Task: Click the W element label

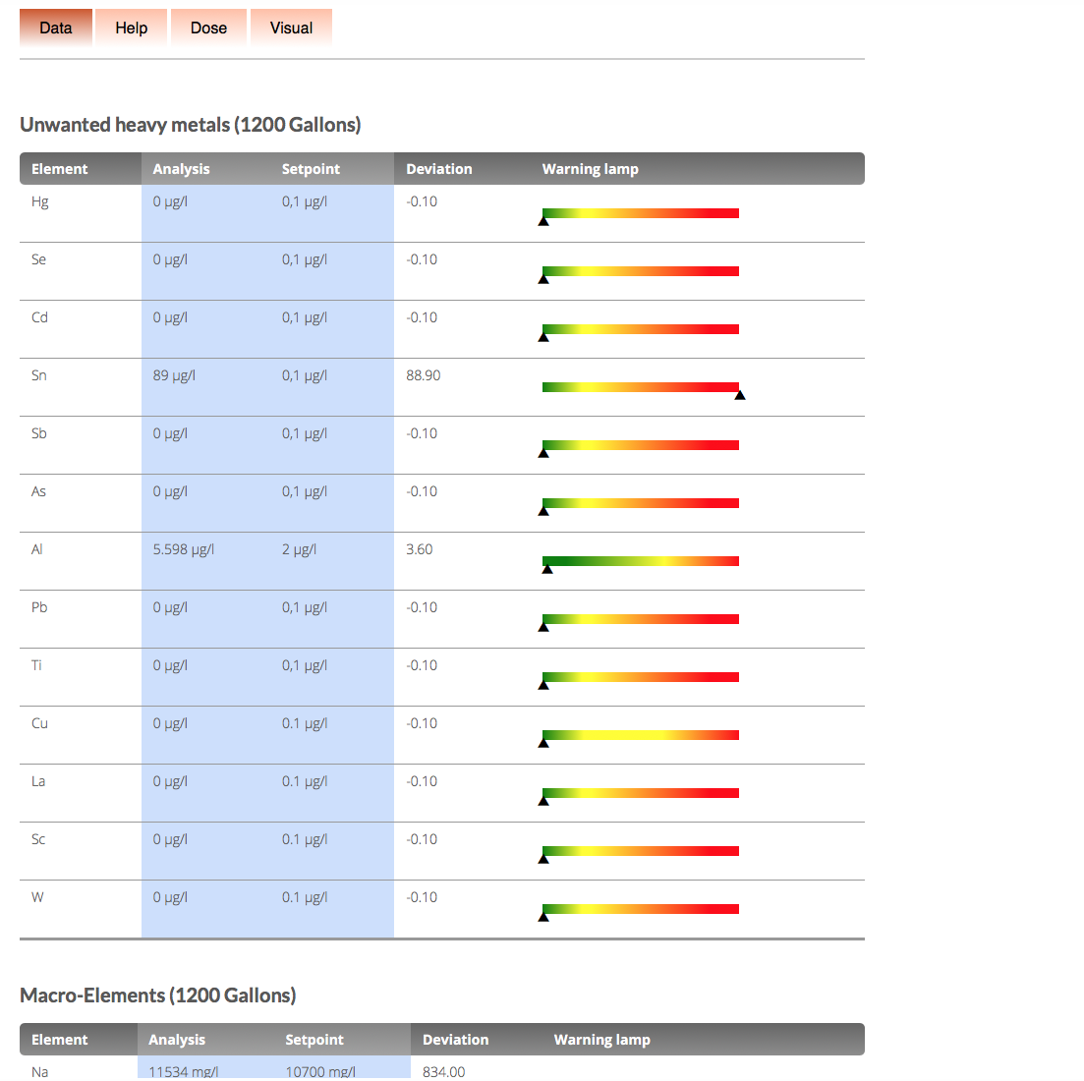Action: tap(37, 898)
